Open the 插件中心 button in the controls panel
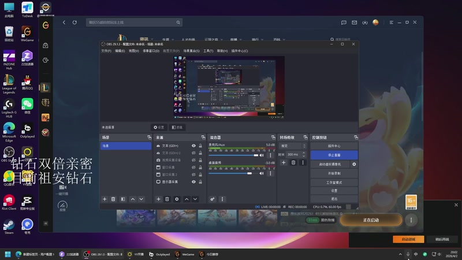The image size is (462, 260). (334, 146)
